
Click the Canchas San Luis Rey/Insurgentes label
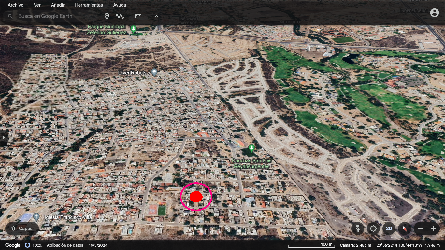[x=252, y=163]
